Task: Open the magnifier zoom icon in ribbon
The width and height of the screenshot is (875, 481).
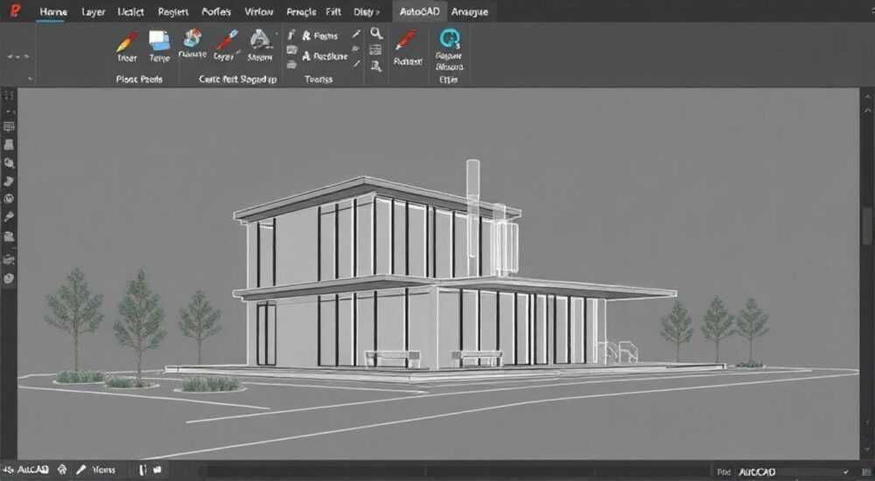Action: (x=376, y=33)
